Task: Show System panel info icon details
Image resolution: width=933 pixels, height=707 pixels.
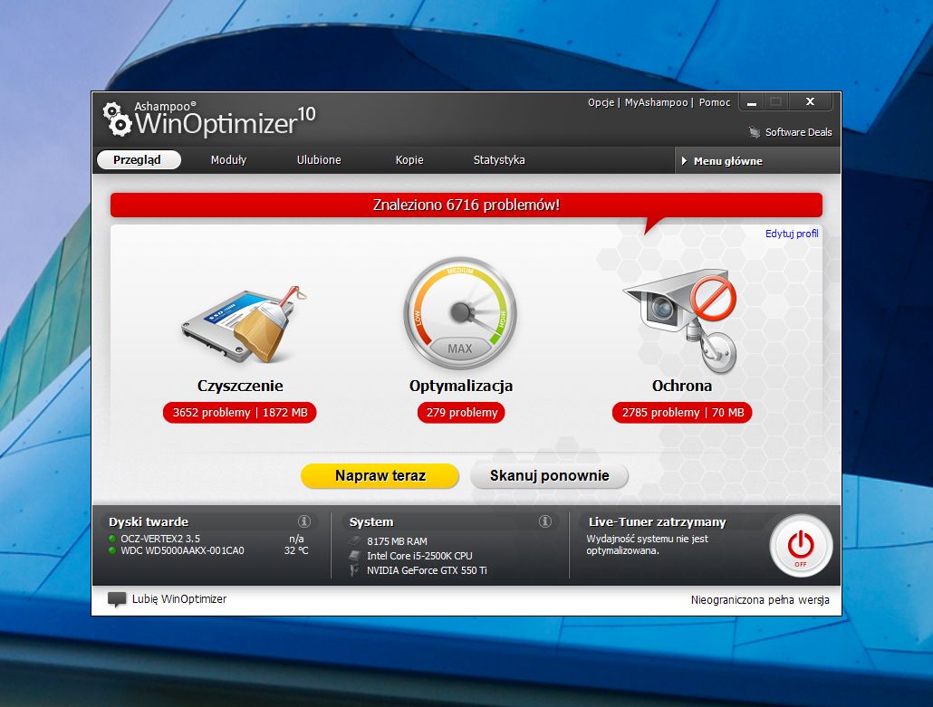Action: tap(545, 521)
